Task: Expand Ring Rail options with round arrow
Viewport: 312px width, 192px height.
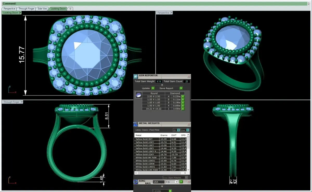Action: 162,186
